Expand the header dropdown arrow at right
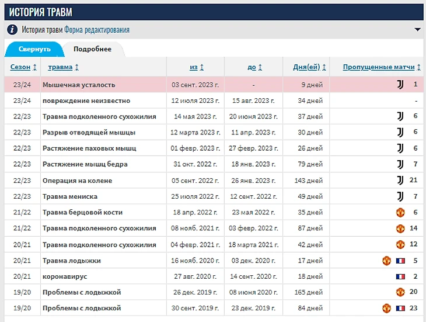Screen dimensions: 426x322 417,30
